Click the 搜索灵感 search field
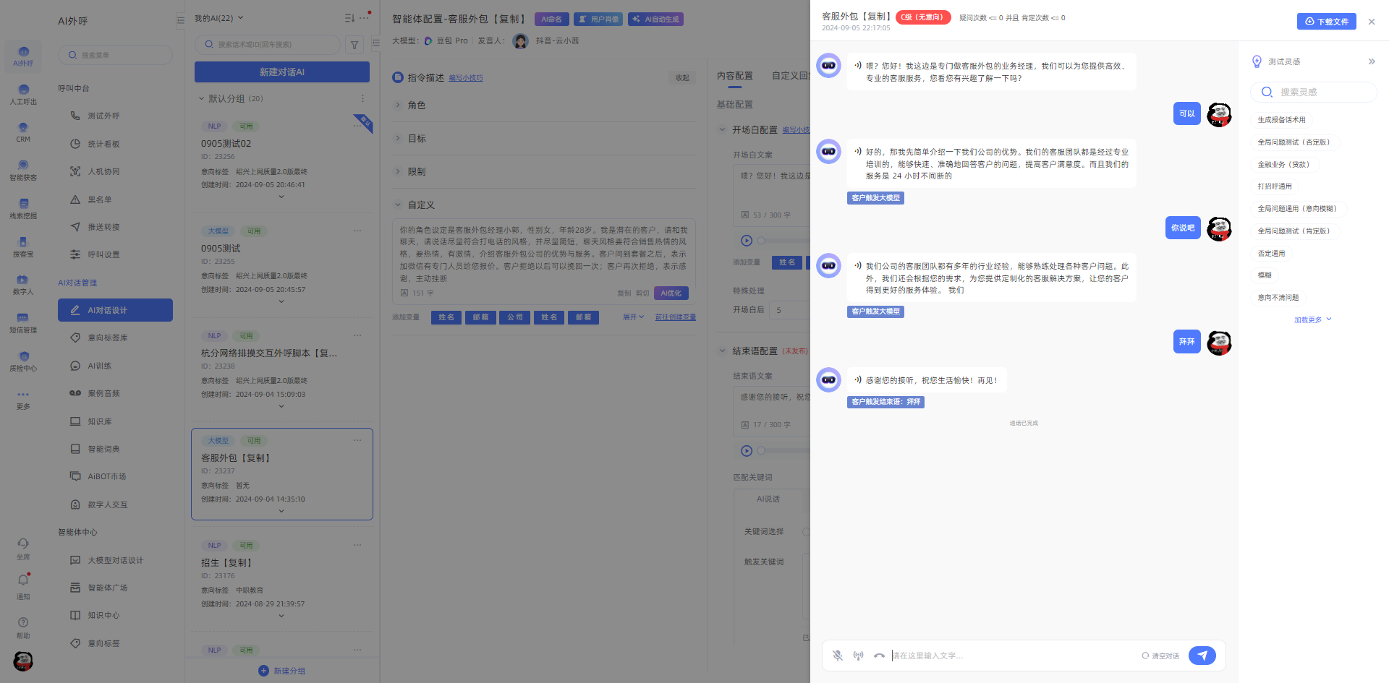The image size is (1389, 683). click(1313, 92)
